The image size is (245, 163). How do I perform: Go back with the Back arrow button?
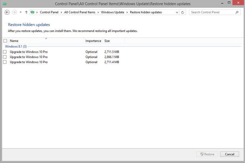(x=7, y=12)
